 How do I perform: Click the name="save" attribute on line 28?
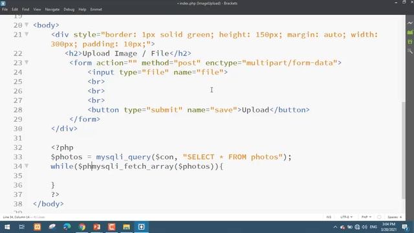212,110
